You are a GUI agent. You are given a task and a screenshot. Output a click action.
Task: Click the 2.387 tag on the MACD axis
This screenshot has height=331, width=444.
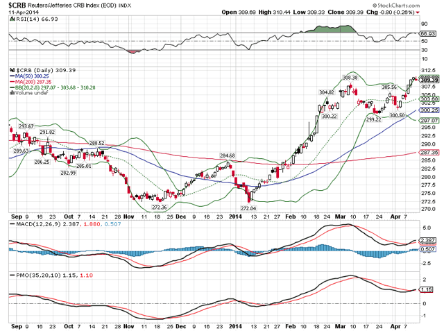tap(428, 240)
